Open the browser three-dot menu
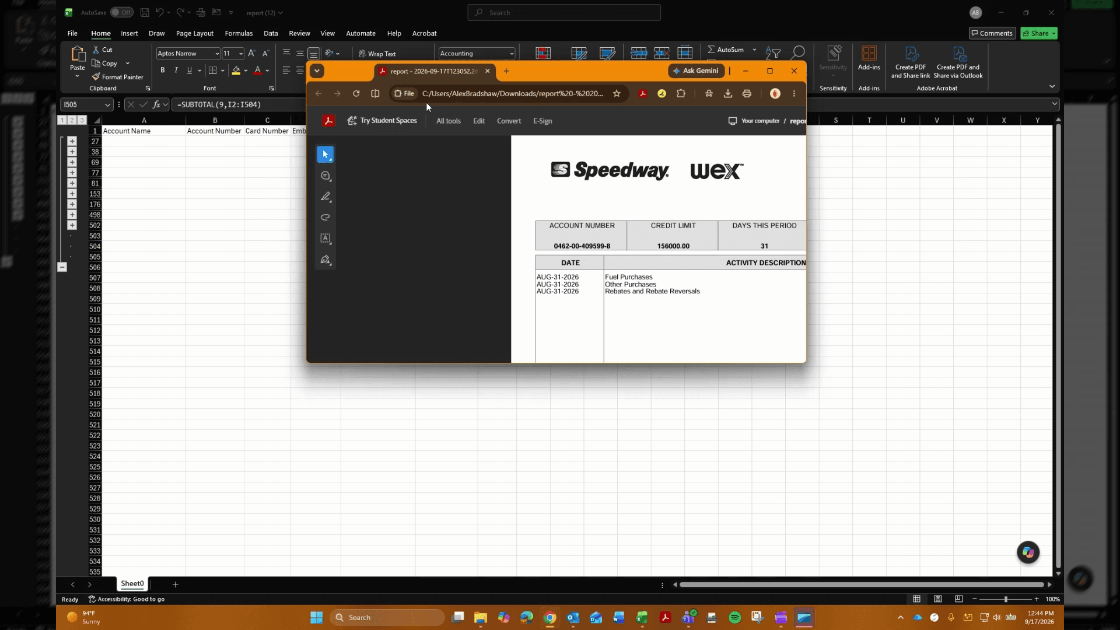 point(794,93)
